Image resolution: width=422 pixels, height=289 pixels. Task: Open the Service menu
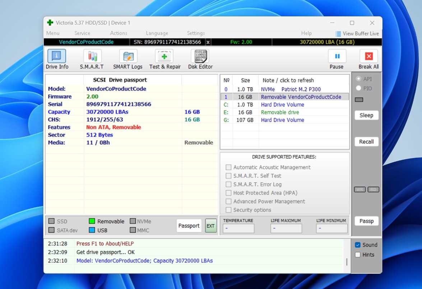pyautogui.click(x=82, y=33)
